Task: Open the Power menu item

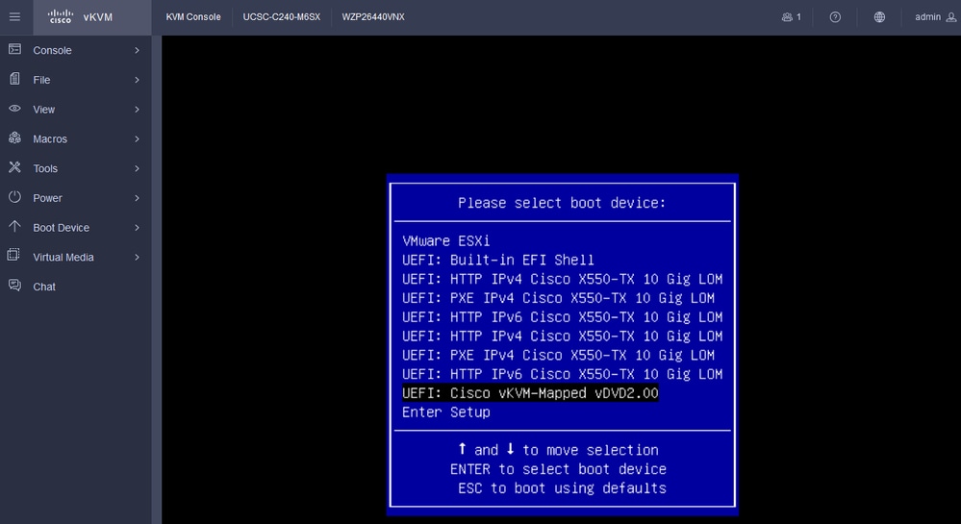Action: tap(75, 198)
